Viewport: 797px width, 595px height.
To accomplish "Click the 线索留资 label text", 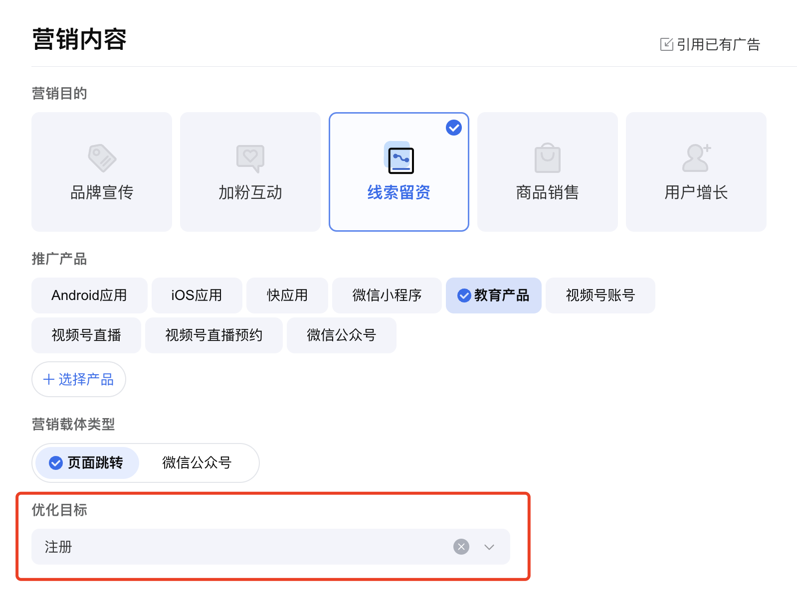I will 399,192.
